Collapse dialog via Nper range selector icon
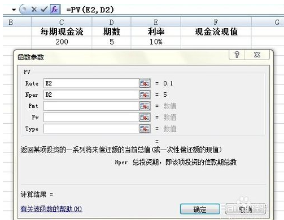 [145, 95]
